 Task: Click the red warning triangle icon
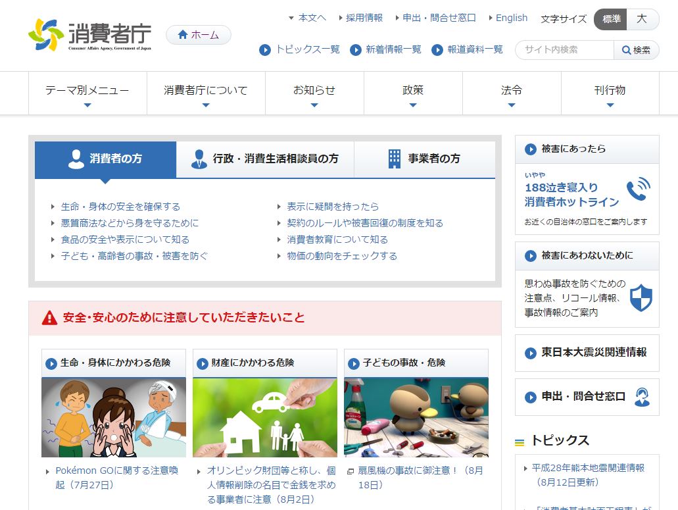49,318
